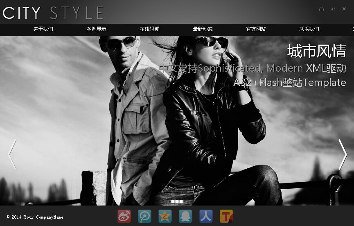Open the 关于我们 menu item
Image resolution: width=354 pixels, height=226 pixels.
(x=43, y=29)
